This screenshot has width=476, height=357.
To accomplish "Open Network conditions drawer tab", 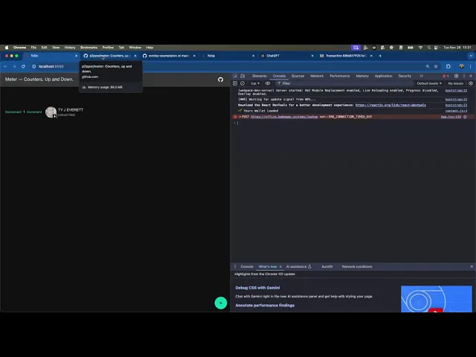I will tap(357, 266).
